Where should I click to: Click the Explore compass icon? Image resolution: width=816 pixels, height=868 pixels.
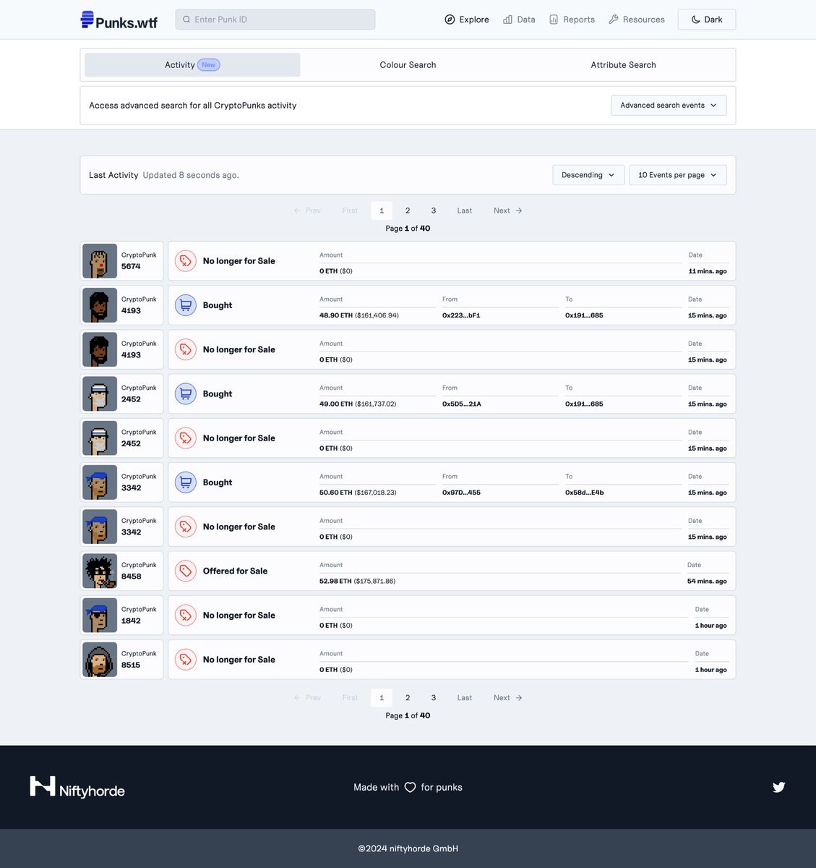tap(450, 20)
